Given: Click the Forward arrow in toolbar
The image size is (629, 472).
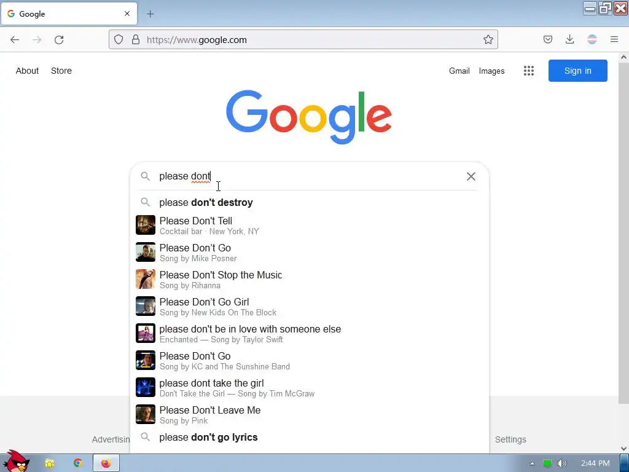Looking at the screenshot, I should click(x=37, y=40).
